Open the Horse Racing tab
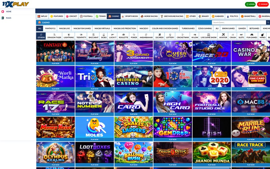The width and height of the screenshot is (270, 169). [x=149, y=16]
